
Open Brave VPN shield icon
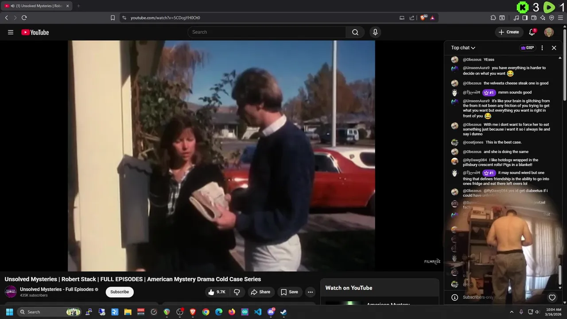point(551,18)
